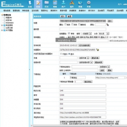Click the 输出地址 button

click(88, 82)
